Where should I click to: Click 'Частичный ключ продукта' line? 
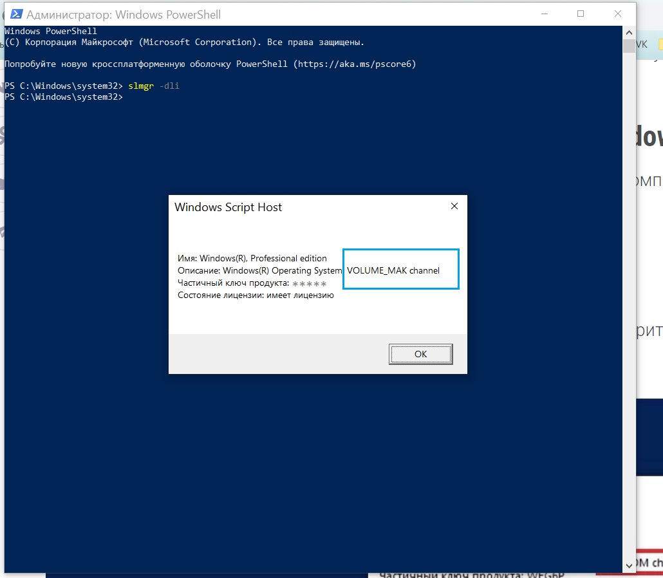252,283
